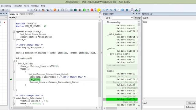Click the C-SPY simulator devices toolbar icon
The image size is (196, 110).
click(136, 10)
